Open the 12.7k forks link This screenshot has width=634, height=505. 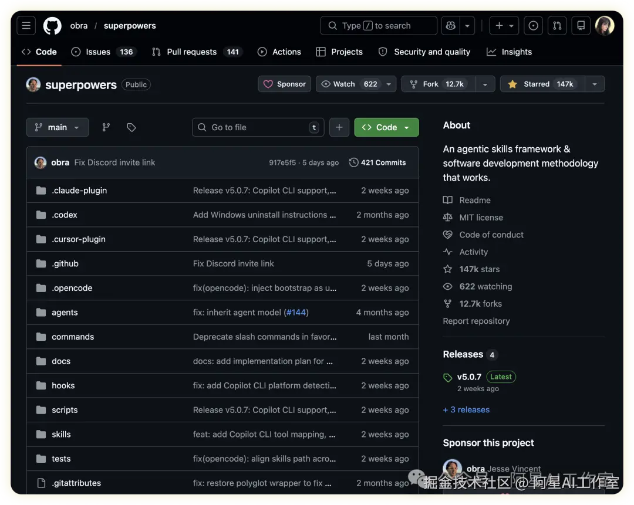(472, 304)
